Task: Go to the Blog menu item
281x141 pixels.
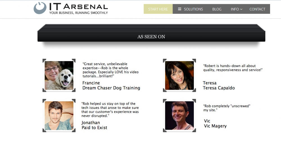Action: pos(217,9)
